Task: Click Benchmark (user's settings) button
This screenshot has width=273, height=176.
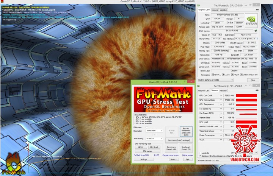Action: coord(179,140)
